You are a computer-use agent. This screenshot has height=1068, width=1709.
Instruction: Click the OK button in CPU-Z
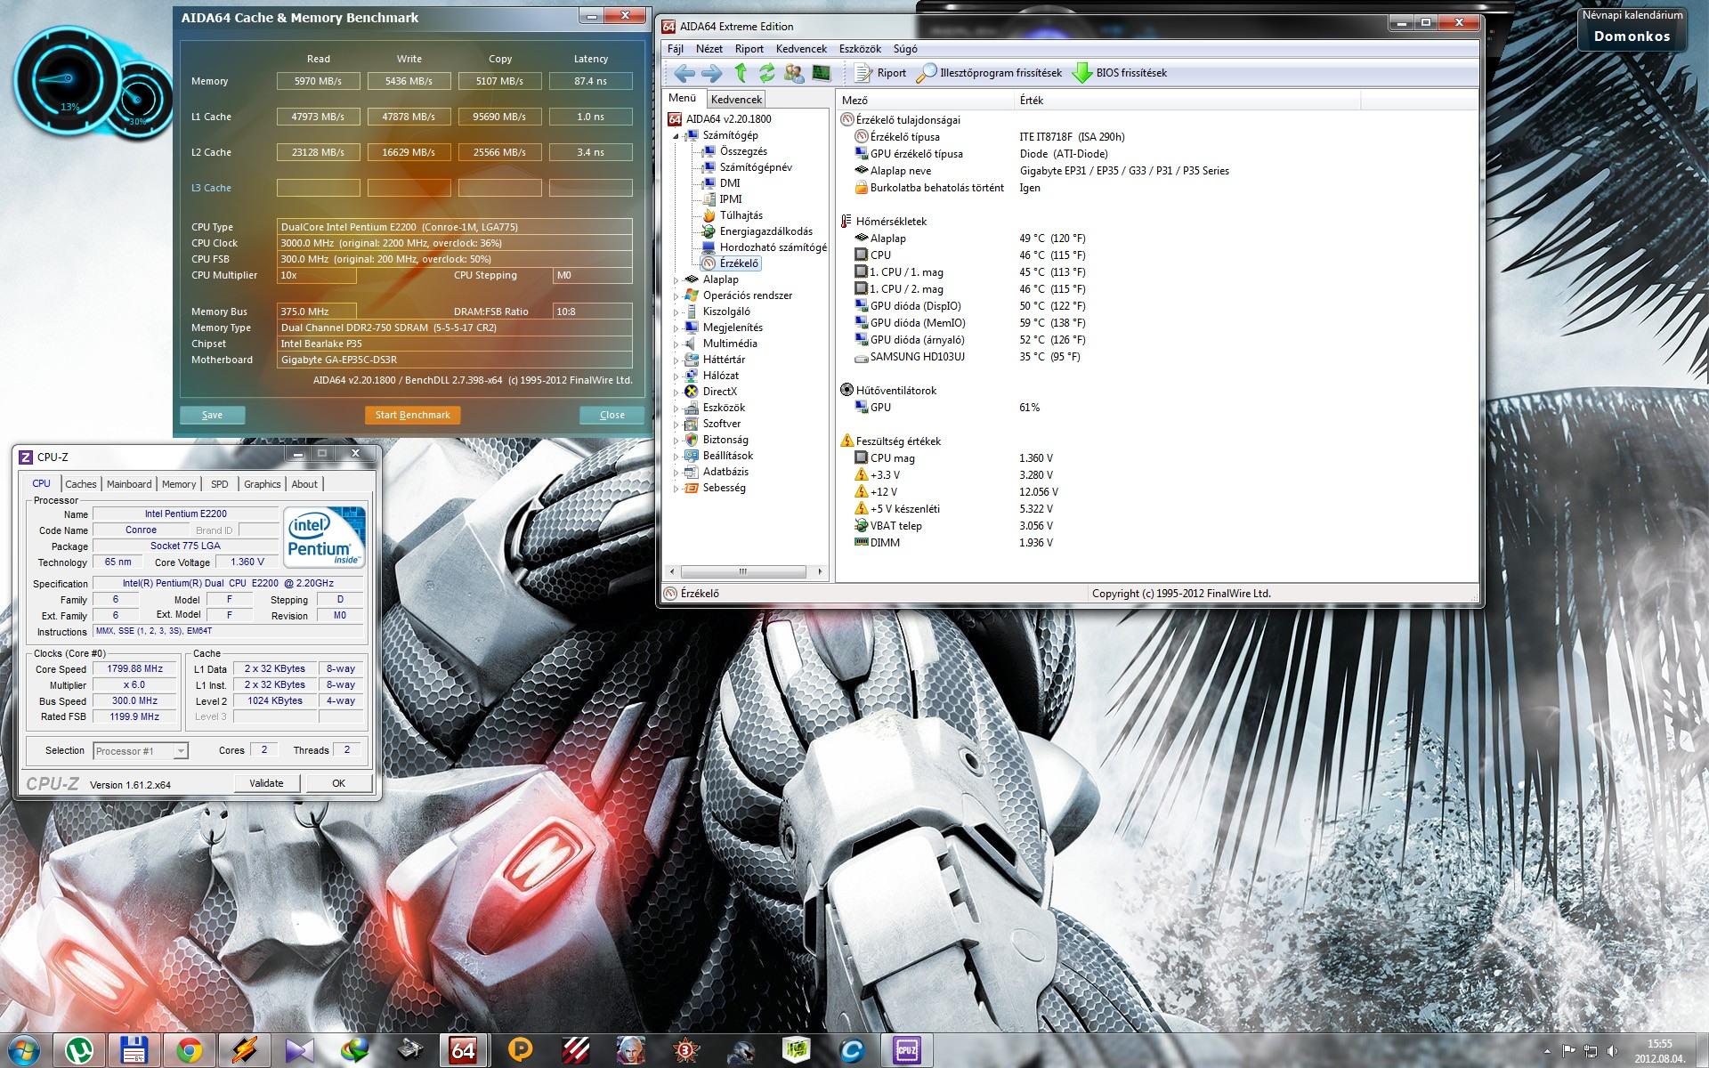coord(338,783)
